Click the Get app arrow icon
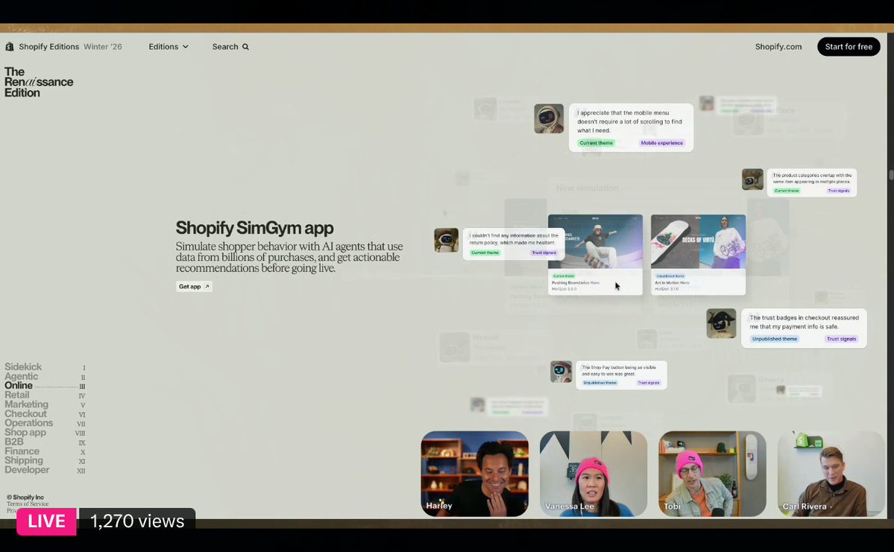The image size is (894, 552). (207, 287)
